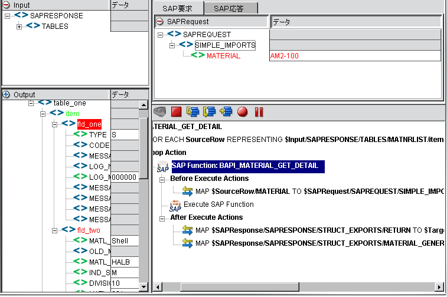
Task: Click the TYPE element green icon
Action: point(80,134)
